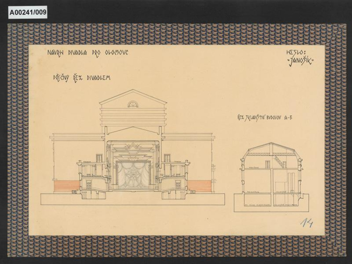Click the semicircular window in the pediment

pos(133,104)
